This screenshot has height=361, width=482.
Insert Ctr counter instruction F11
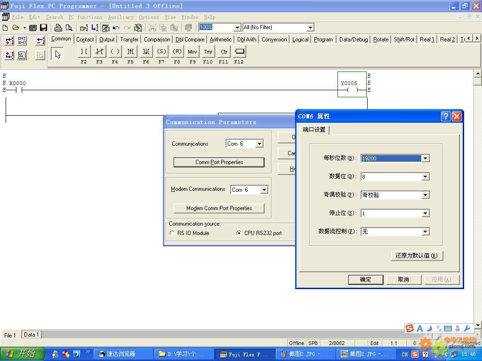[x=224, y=52]
